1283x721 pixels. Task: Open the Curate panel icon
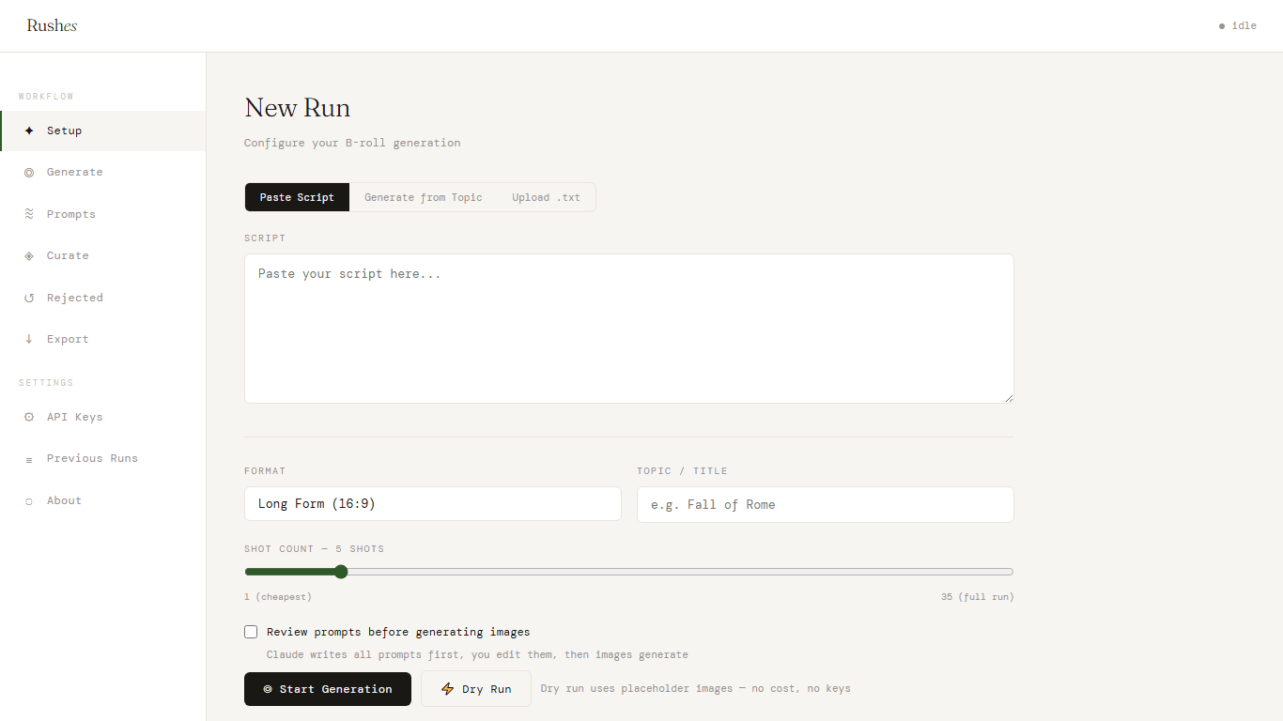tap(28, 255)
